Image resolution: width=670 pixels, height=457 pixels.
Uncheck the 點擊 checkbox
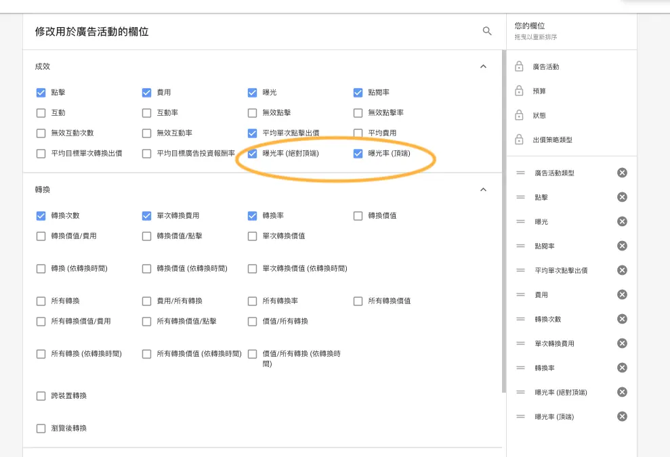coord(41,92)
